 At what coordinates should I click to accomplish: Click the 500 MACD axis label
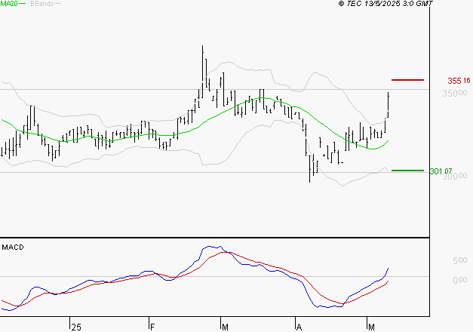(x=460, y=260)
